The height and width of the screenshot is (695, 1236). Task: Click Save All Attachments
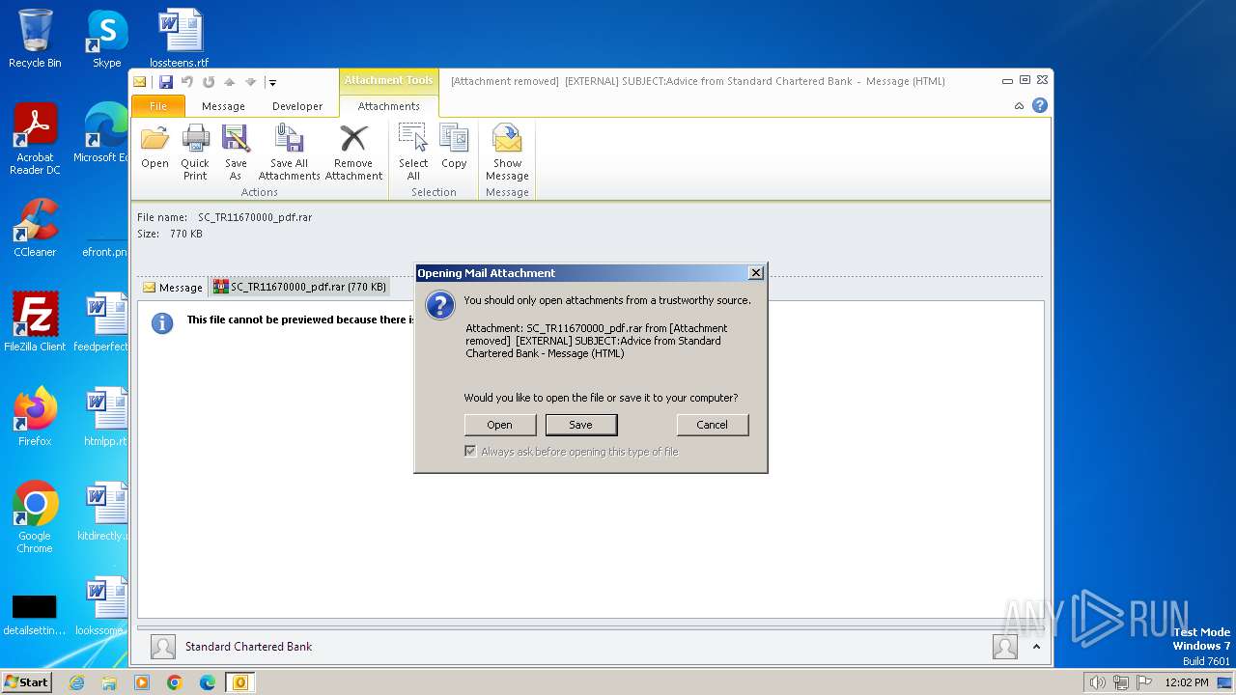tap(289, 152)
